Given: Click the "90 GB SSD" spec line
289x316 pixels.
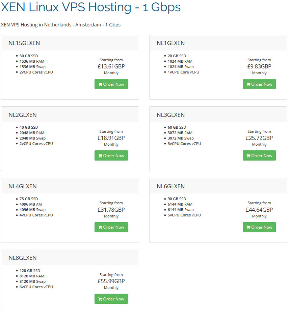Looking at the screenshot, I should 177,199.
